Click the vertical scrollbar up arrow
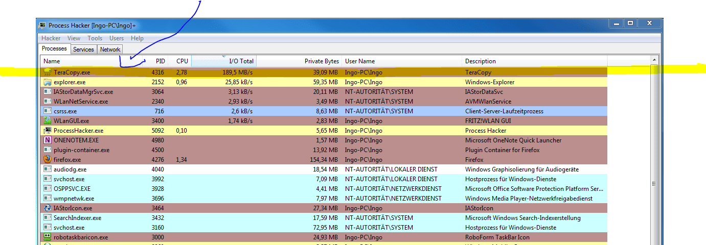The image size is (706, 245). [x=654, y=68]
